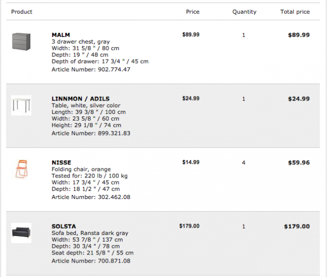Open the LINNMON / ADILS product link
This screenshot has height=277, width=328.
(x=80, y=98)
